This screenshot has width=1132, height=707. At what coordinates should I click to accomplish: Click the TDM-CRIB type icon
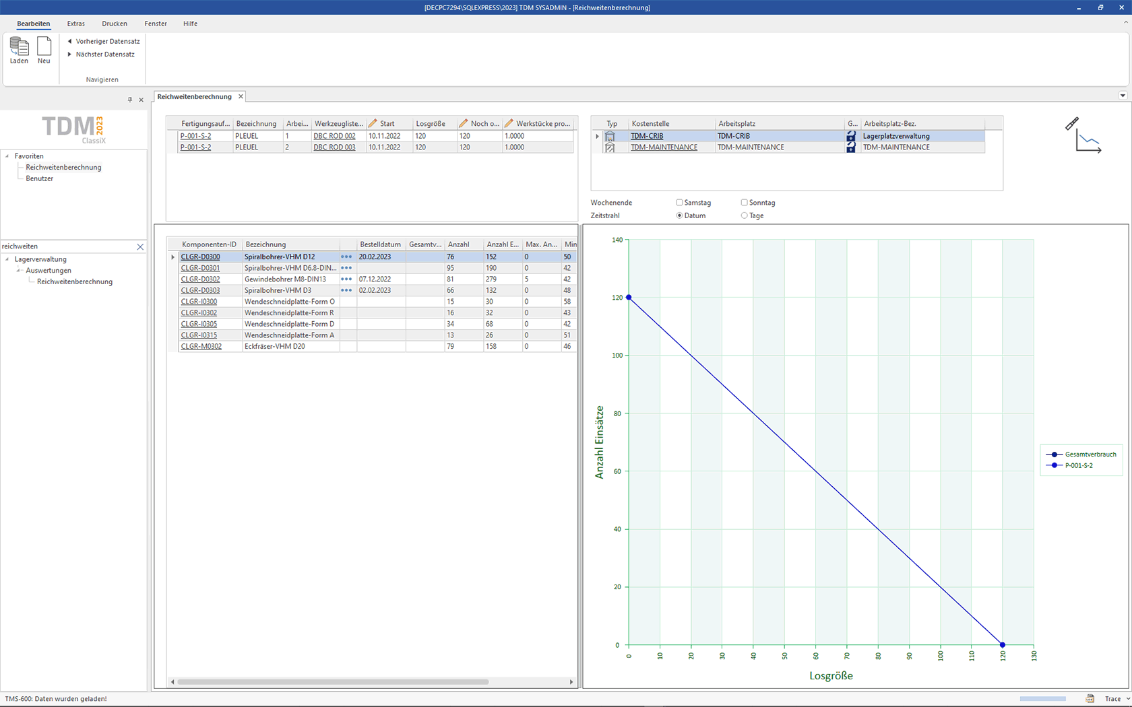(x=610, y=136)
